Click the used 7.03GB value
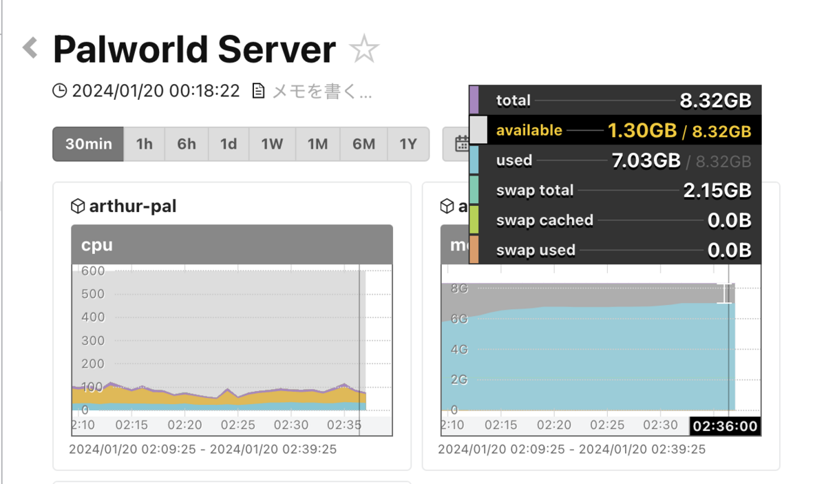Viewport: 826px width, 484px height. 646,161
